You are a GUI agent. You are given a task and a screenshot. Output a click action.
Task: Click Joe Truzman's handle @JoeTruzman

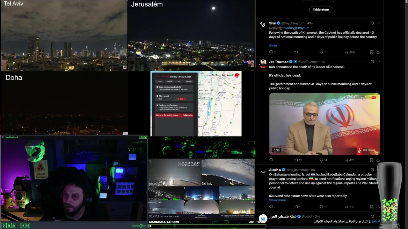pyautogui.click(x=308, y=62)
